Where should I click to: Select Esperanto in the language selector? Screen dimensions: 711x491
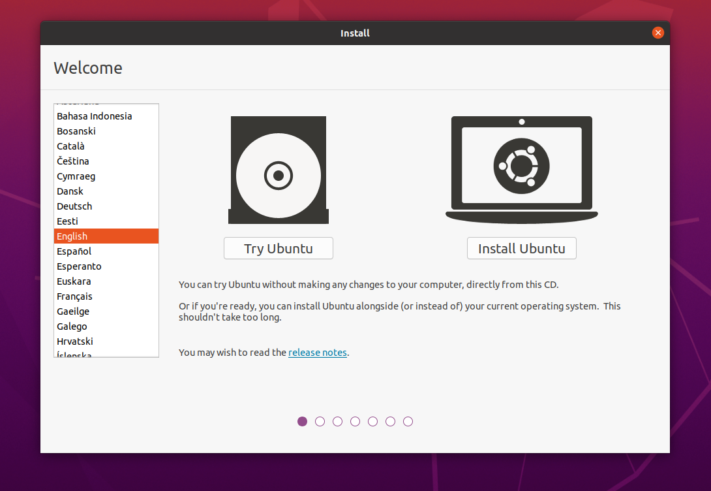tap(79, 266)
